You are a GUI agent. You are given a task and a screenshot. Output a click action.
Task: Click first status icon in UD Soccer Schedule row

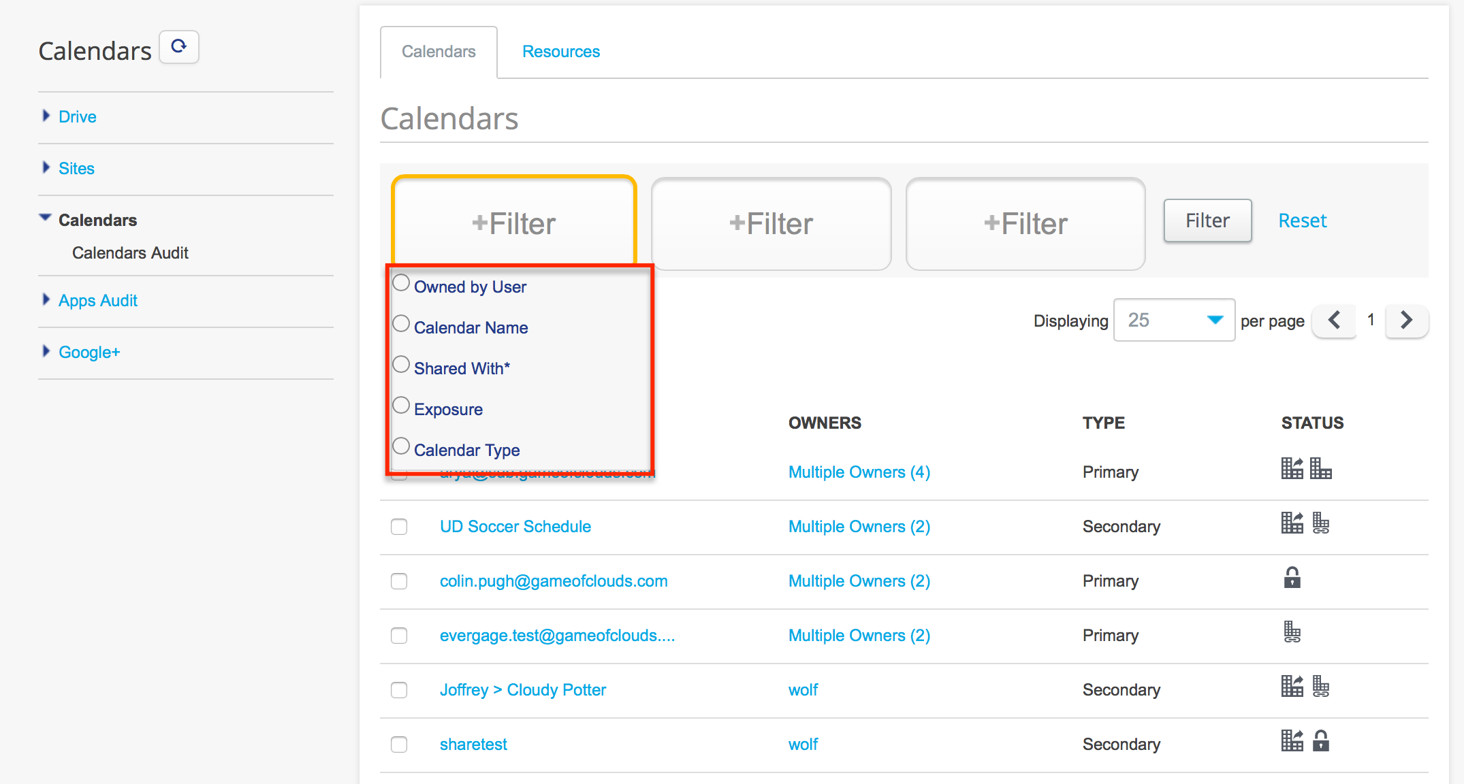point(1292,523)
